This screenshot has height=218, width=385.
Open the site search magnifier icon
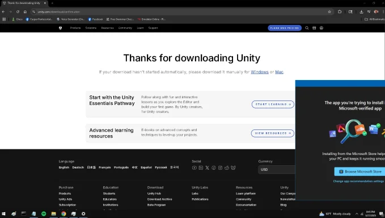coord(307,28)
